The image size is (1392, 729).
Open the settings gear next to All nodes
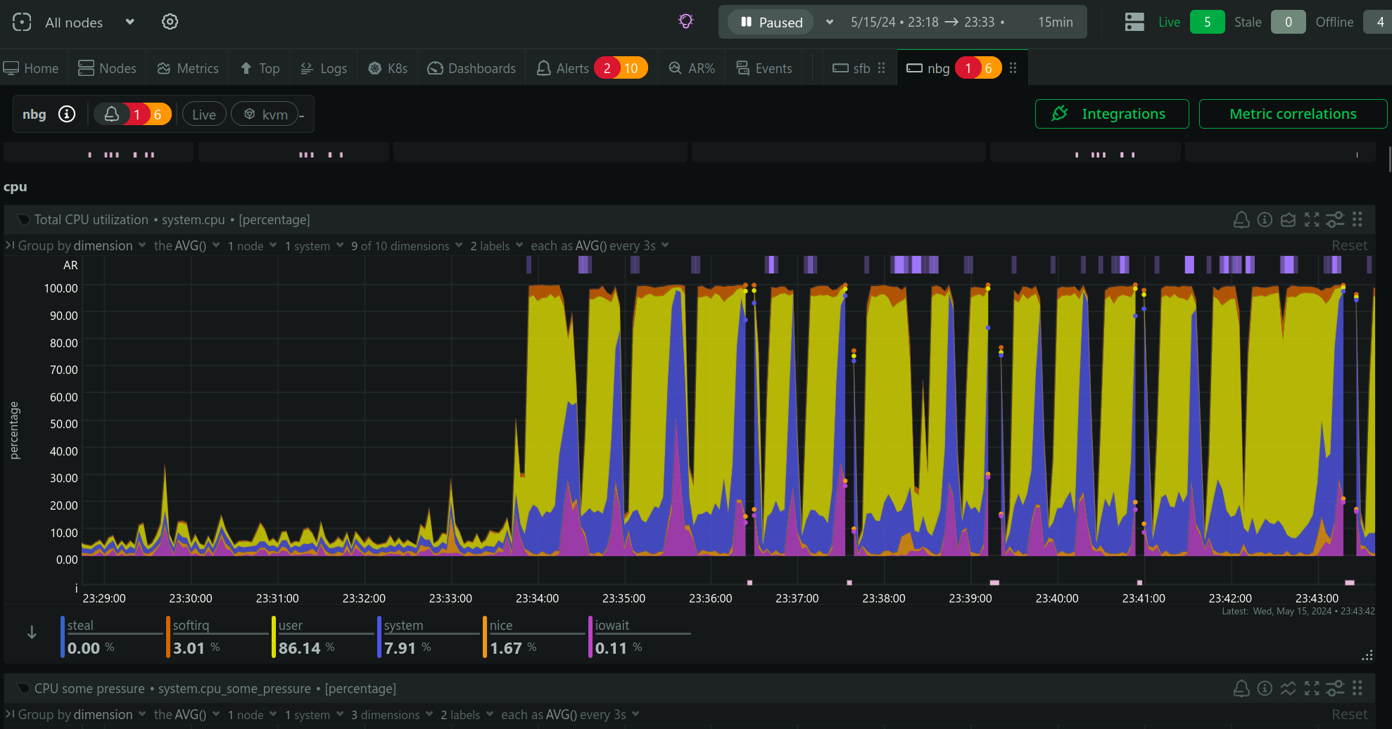pyautogui.click(x=170, y=22)
